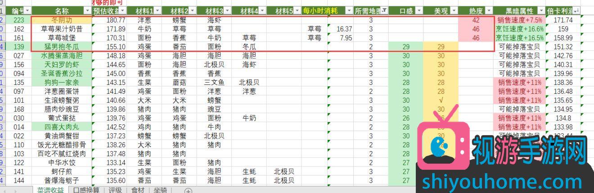
Task: Open the 热度 column filter arrow
Action: click(x=489, y=10)
